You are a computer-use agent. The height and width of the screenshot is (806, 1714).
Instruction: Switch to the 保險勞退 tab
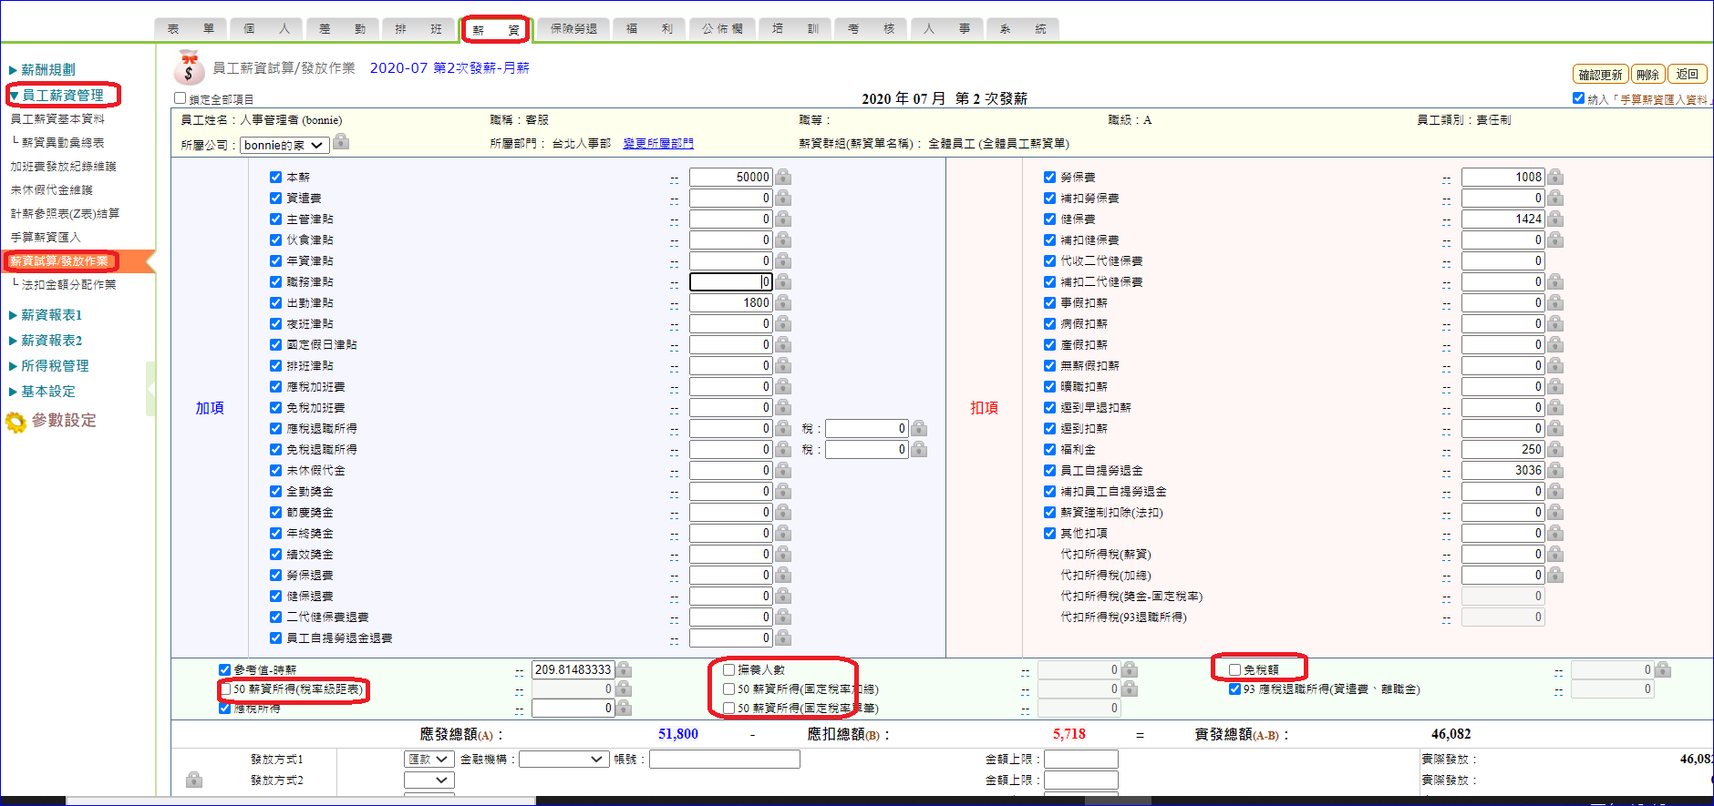(x=573, y=29)
